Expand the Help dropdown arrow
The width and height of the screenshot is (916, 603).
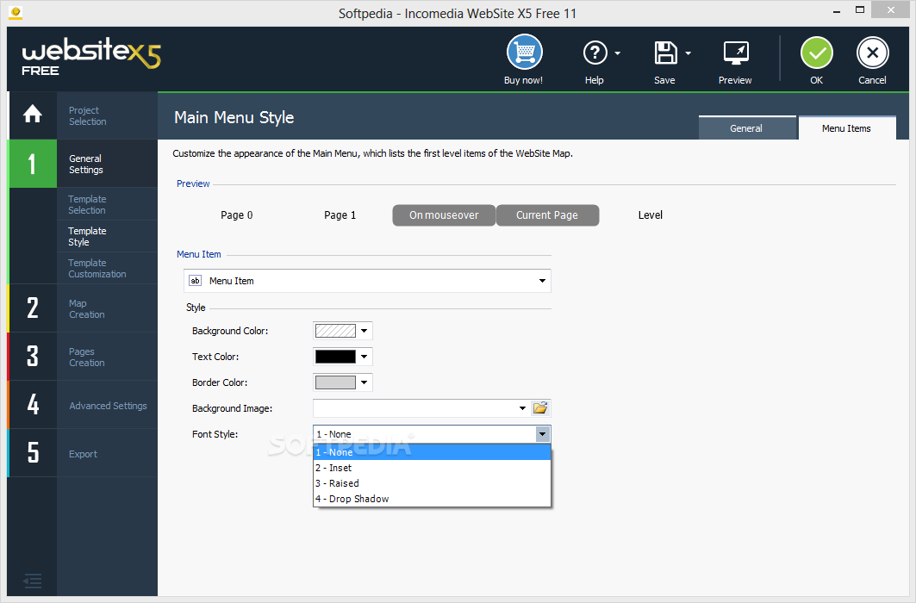(x=618, y=53)
